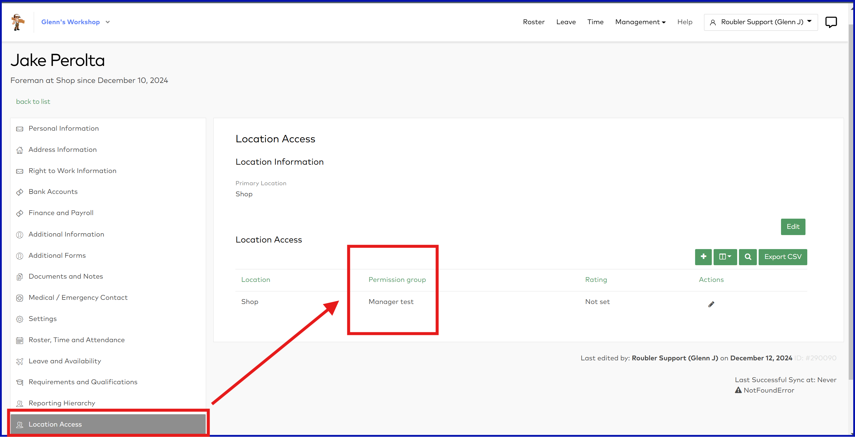Click the magnifier search icon button
The width and height of the screenshot is (855, 437).
coord(748,257)
